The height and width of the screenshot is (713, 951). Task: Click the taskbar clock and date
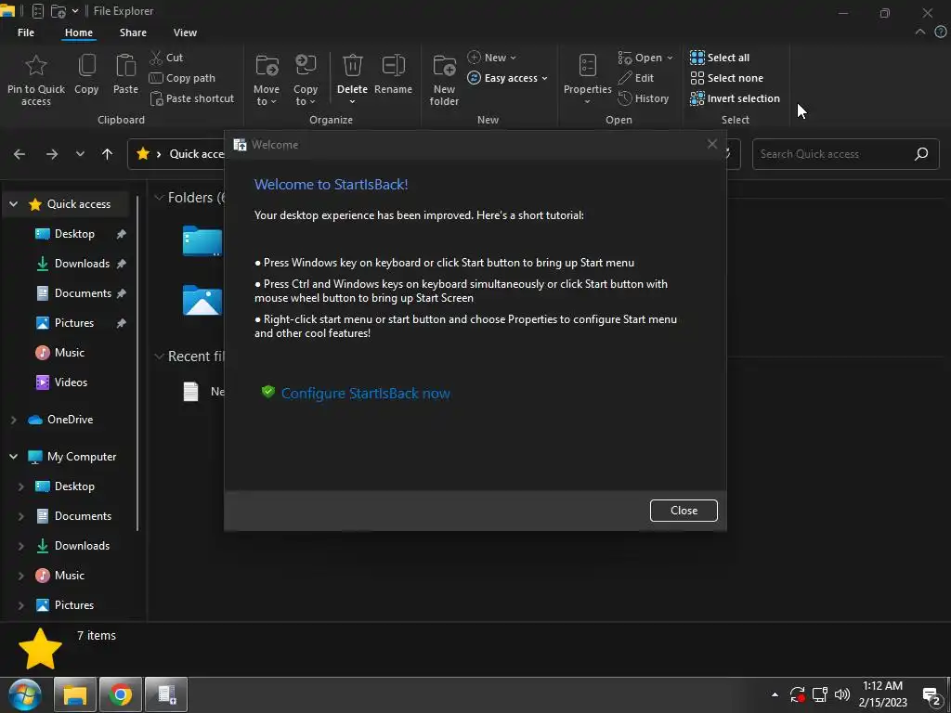(x=882, y=694)
